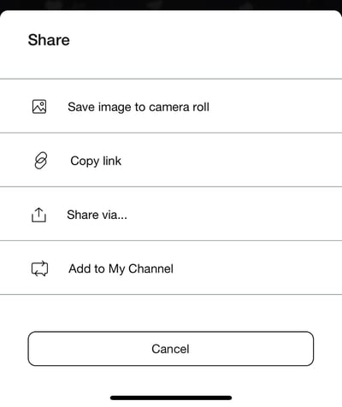
Task: Save this image to the camera roll
Action: [171, 106]
